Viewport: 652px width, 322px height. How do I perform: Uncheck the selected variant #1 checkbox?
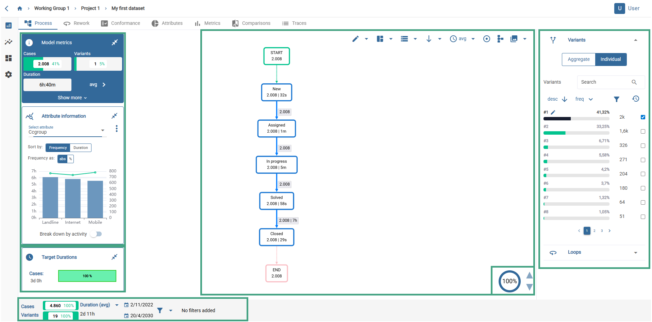(x=643, y=117)
